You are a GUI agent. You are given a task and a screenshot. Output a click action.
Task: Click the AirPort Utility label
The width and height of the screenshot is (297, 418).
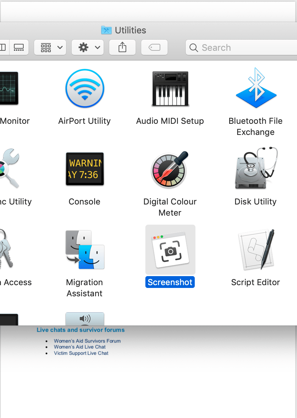[85, 121]
